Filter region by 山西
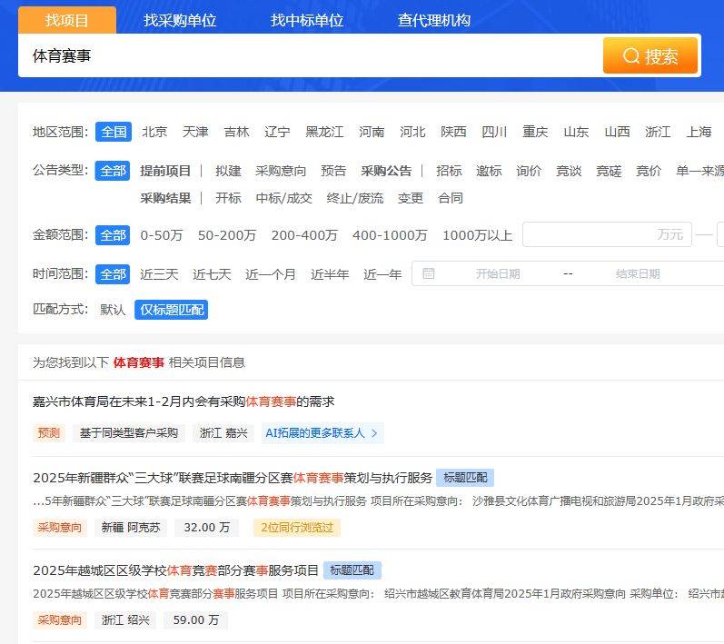 tap(618, 132)
